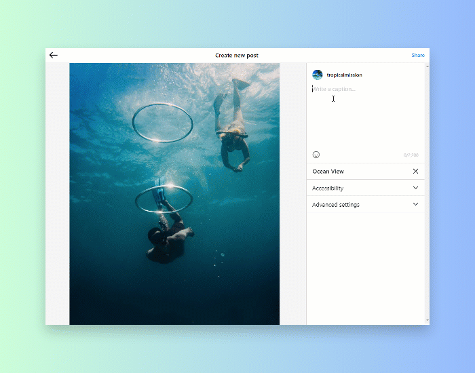
Task: Click the scrollbar down arrow
Action: click(427, 320)
